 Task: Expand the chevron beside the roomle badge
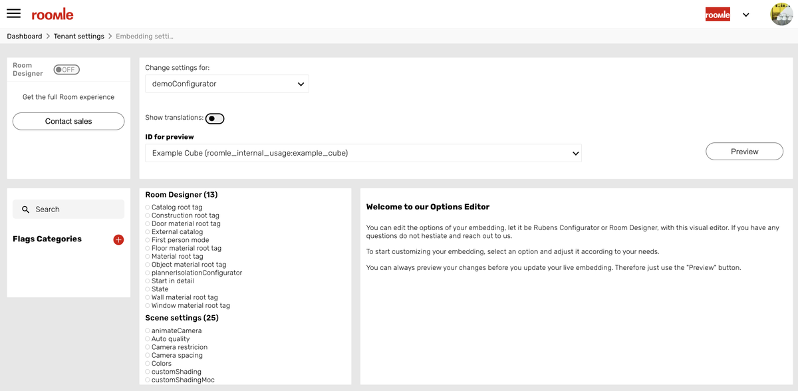tap(745, 14)
